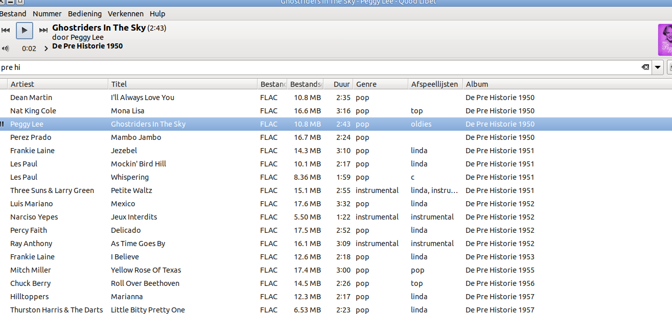Clear the search field text

(645, 67)
